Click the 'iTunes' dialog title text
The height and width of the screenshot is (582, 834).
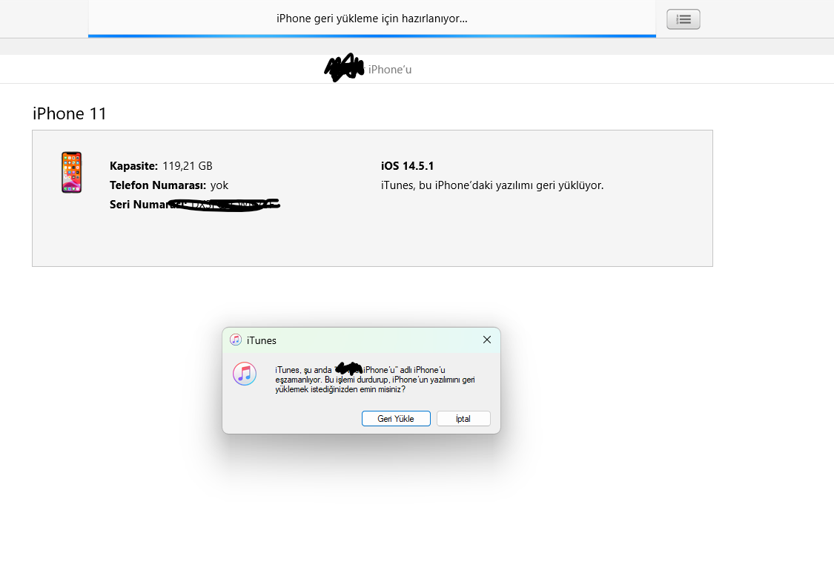(x=261, y=340)
